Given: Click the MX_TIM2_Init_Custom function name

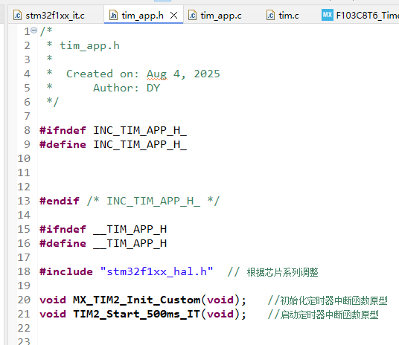Looking at the screenshot, I should (x=137, y=300).
